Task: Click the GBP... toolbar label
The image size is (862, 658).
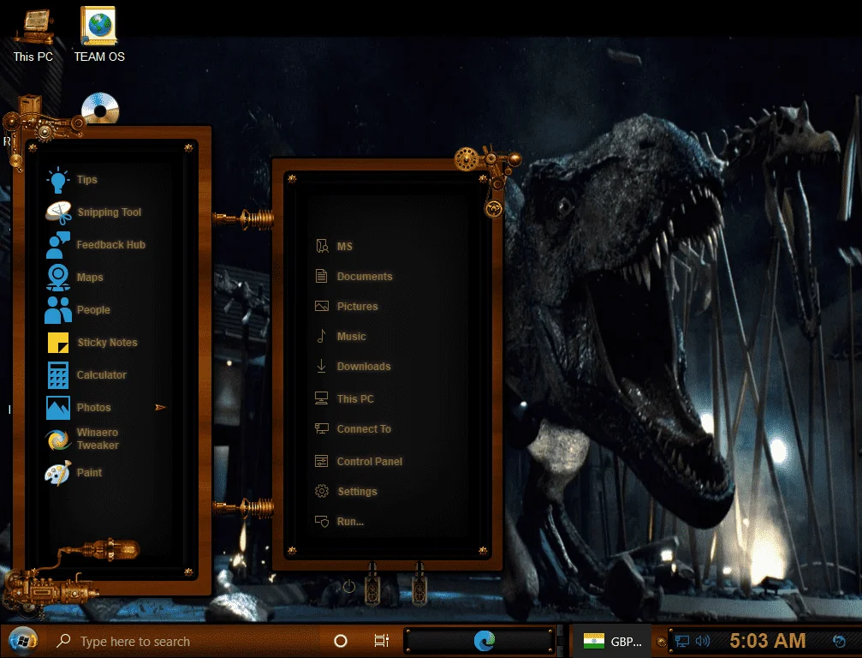Action: coord(626,642)
